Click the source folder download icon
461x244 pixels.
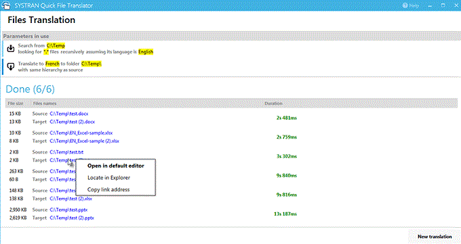tap(11, 49)
